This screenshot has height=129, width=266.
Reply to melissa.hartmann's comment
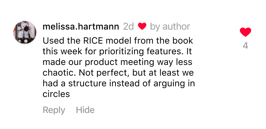point(54,110)
